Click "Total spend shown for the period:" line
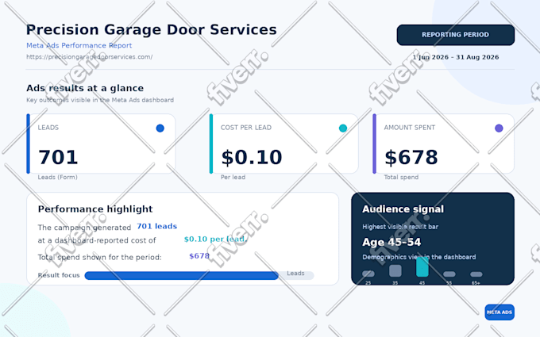540x337 pixels. 99,257
